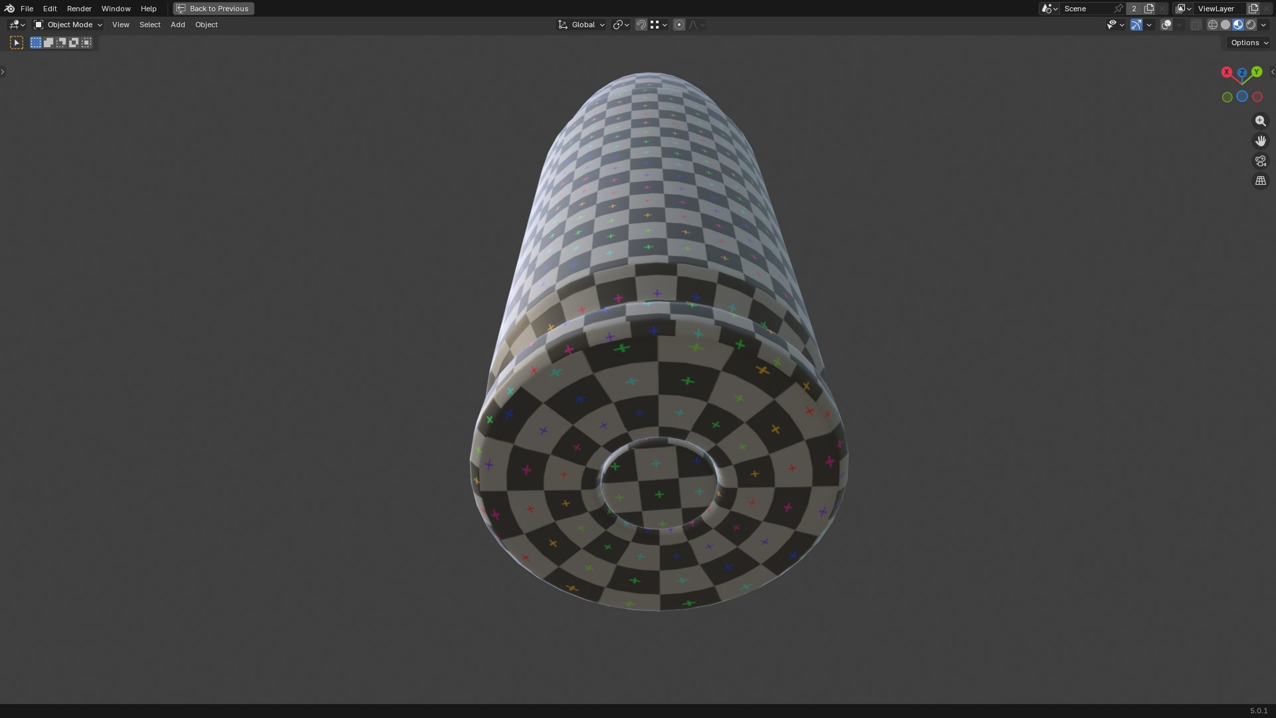Remove the ViewLayer using its X icon

[x=1267, y=9]
